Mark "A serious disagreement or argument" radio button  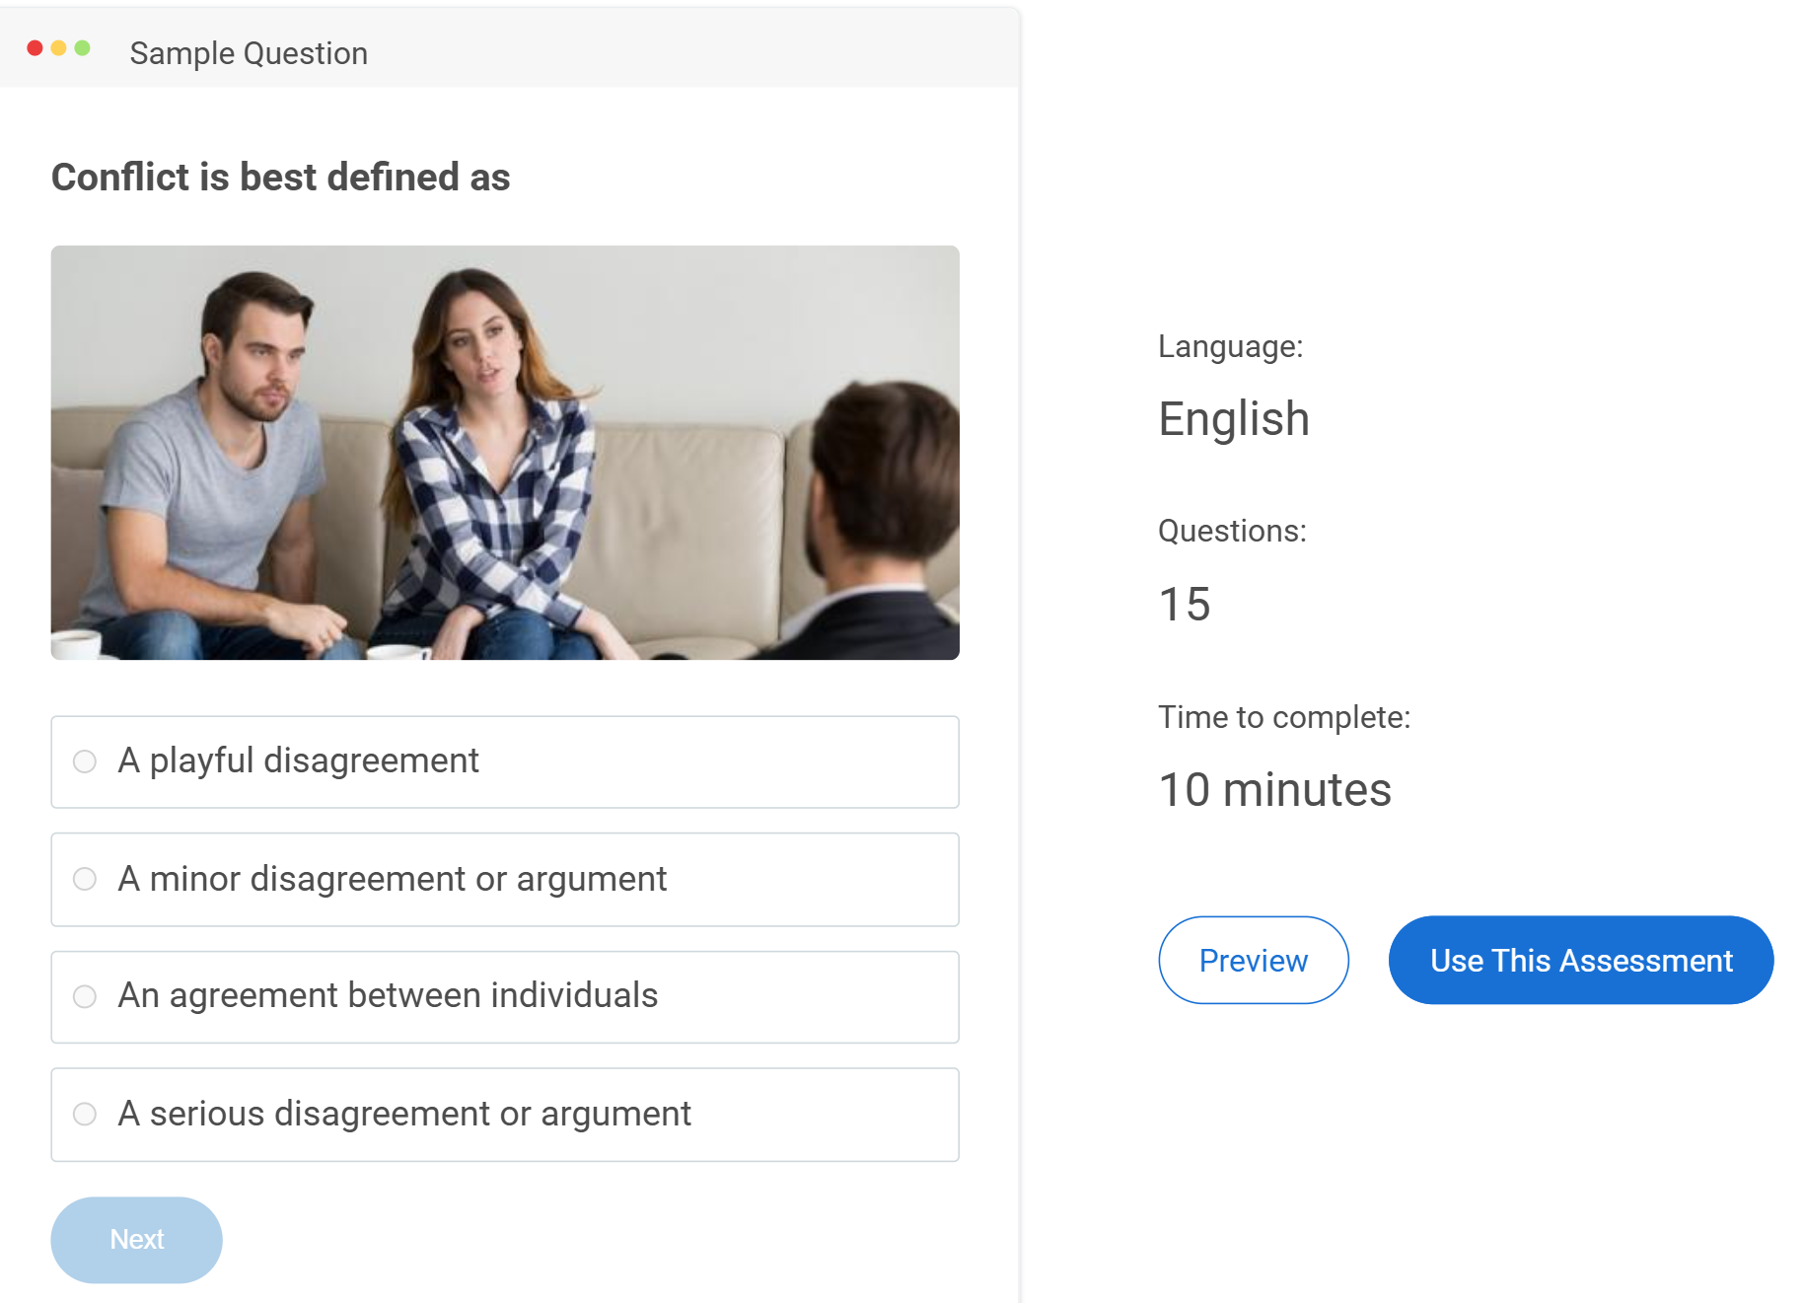point(85,1114)
